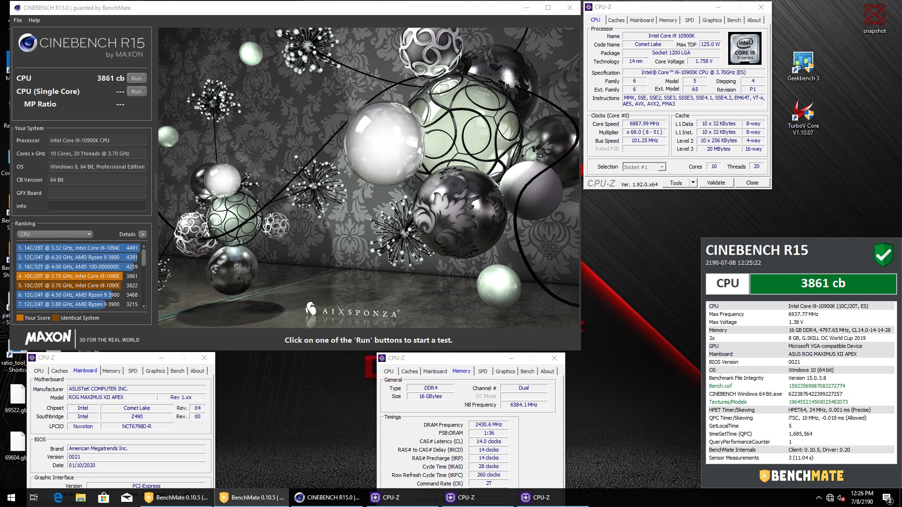Switch to CINEBENCH R15.0 in the taskbar

[327, 498]
